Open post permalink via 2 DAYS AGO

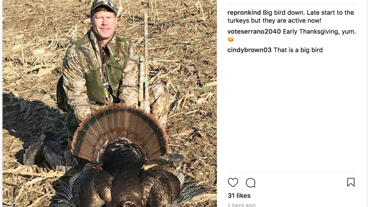241,205
